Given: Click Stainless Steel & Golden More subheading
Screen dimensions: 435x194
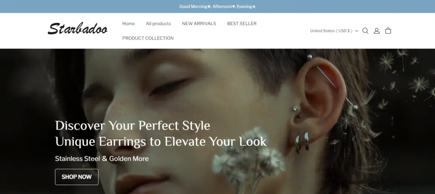Looking at the screenshot, I should click(x=102, y=159).
